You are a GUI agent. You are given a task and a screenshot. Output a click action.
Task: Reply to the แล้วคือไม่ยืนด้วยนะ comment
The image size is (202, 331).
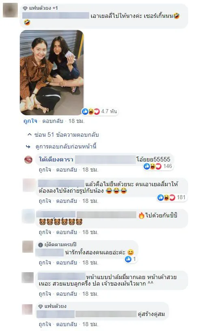pyautogui.click(x=67, y=201)
